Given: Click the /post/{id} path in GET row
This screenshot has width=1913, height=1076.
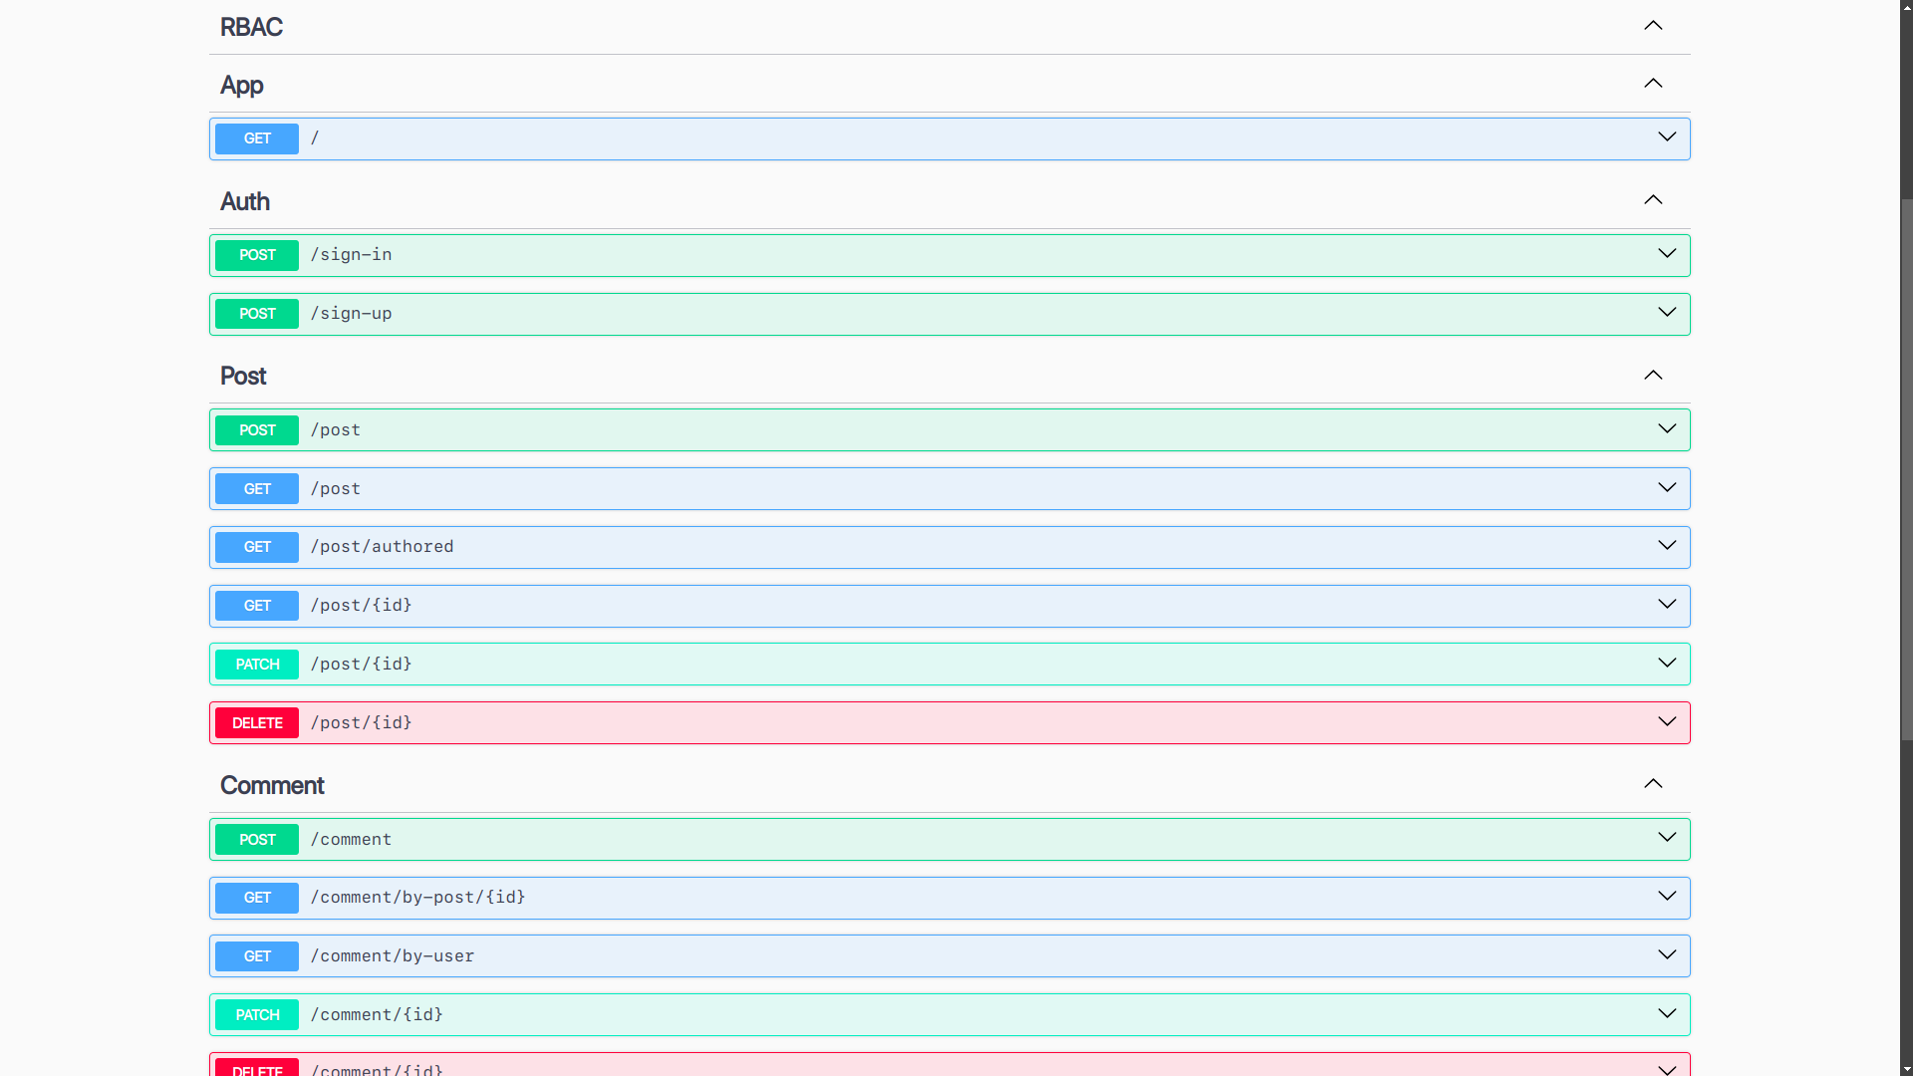Looking at the screenshot, I should (361, 606).
